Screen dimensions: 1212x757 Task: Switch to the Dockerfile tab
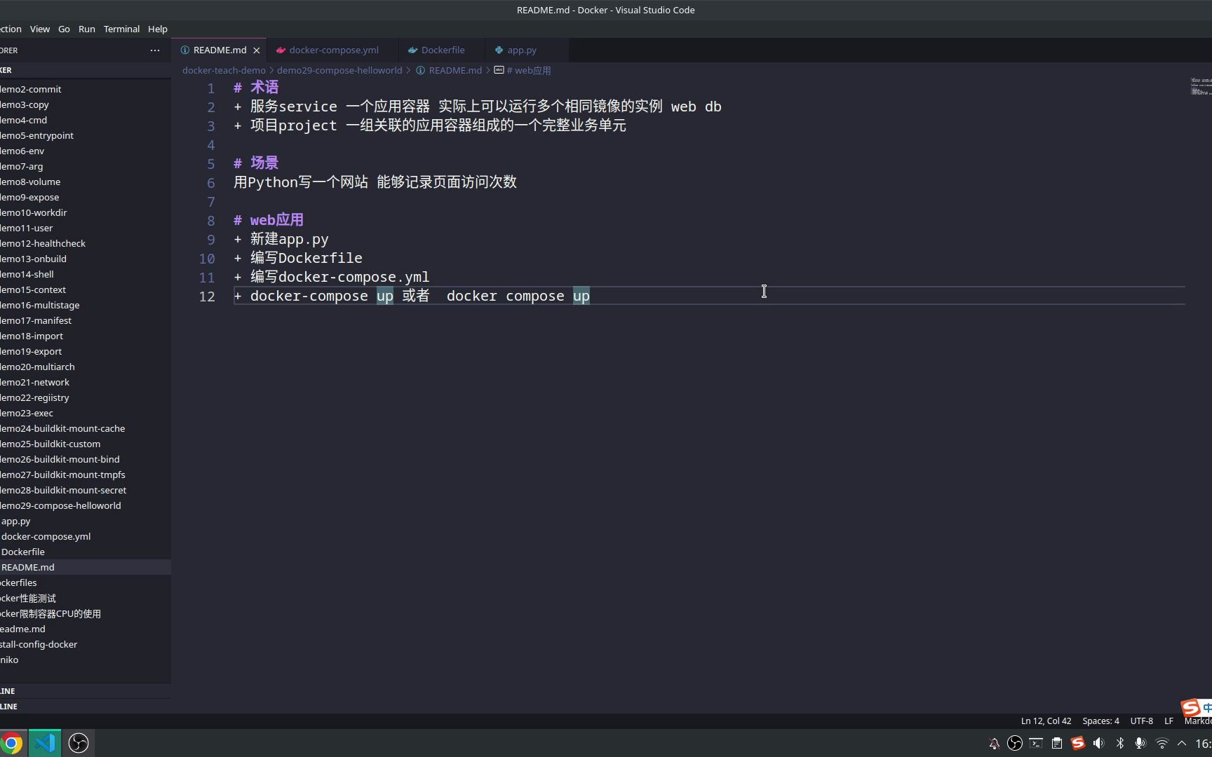(x=443, y=50)
